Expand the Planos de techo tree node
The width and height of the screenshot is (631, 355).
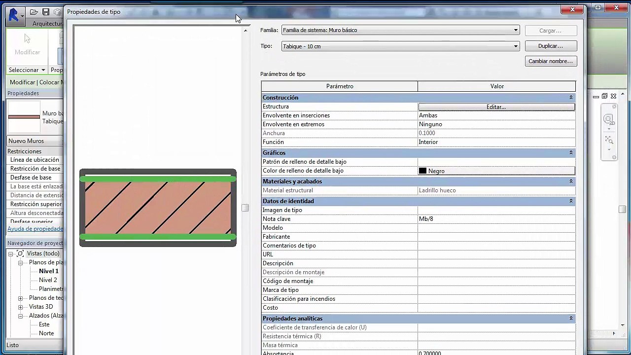(x=20, y=298)
